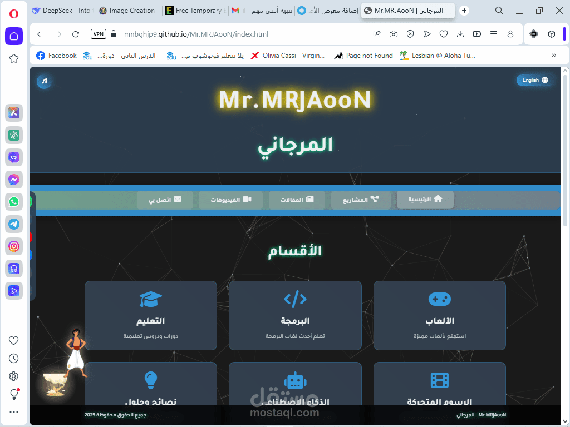Open the animation filmstrip card
Screen dimensions: 570x427
pyautogui.click(x=440, y=384)
